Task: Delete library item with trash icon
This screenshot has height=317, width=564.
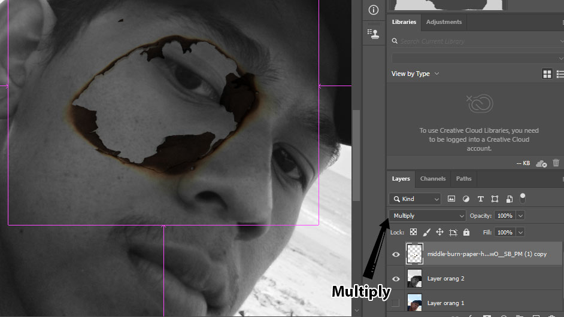Action: pyautogui.click(x=556, y=163)
